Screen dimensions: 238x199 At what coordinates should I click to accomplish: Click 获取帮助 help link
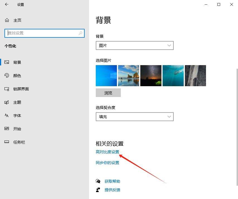pos(112,181)
